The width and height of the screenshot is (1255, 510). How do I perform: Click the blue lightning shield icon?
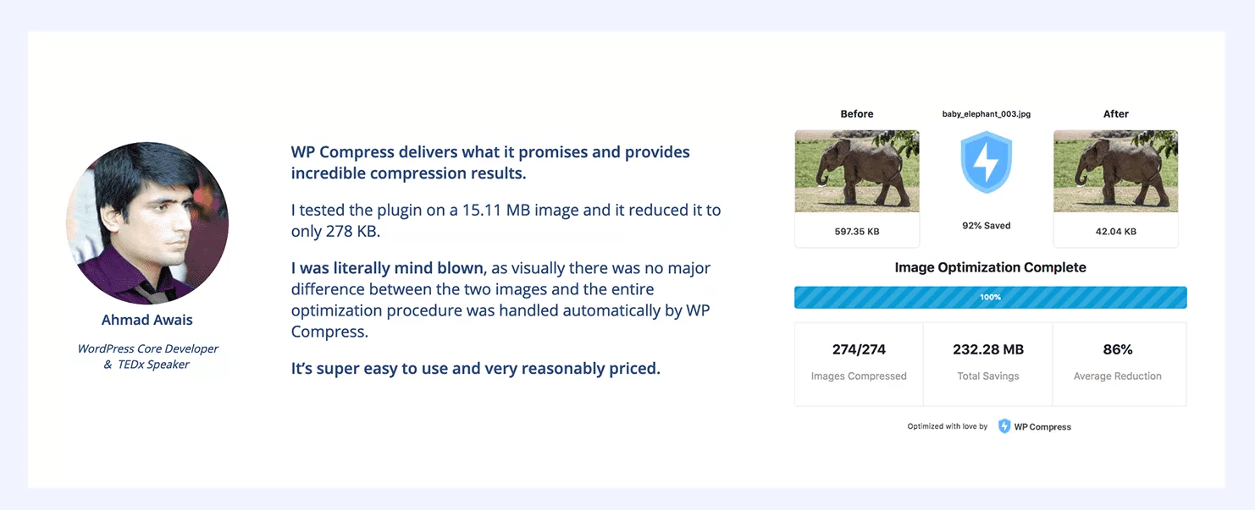click(x=986, y=162)
